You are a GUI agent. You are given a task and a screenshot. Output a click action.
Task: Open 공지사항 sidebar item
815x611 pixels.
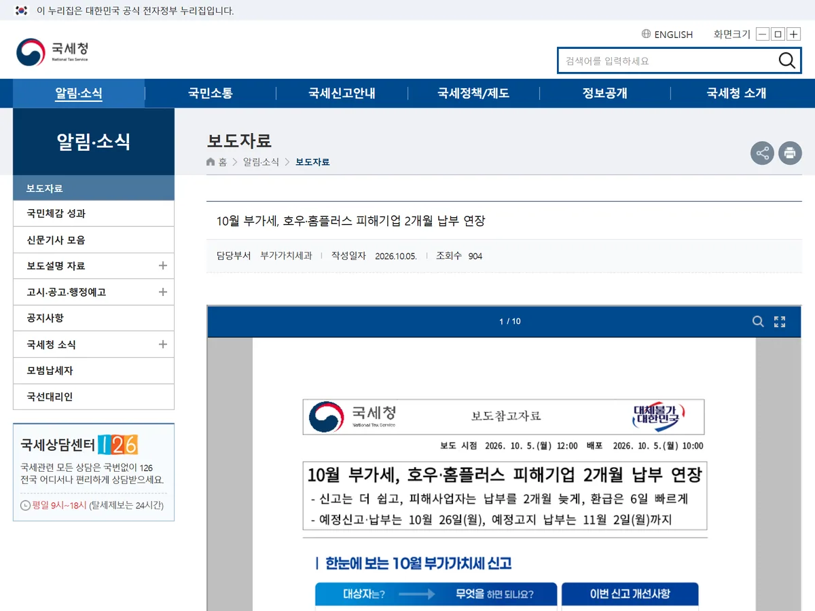point(94,318)
